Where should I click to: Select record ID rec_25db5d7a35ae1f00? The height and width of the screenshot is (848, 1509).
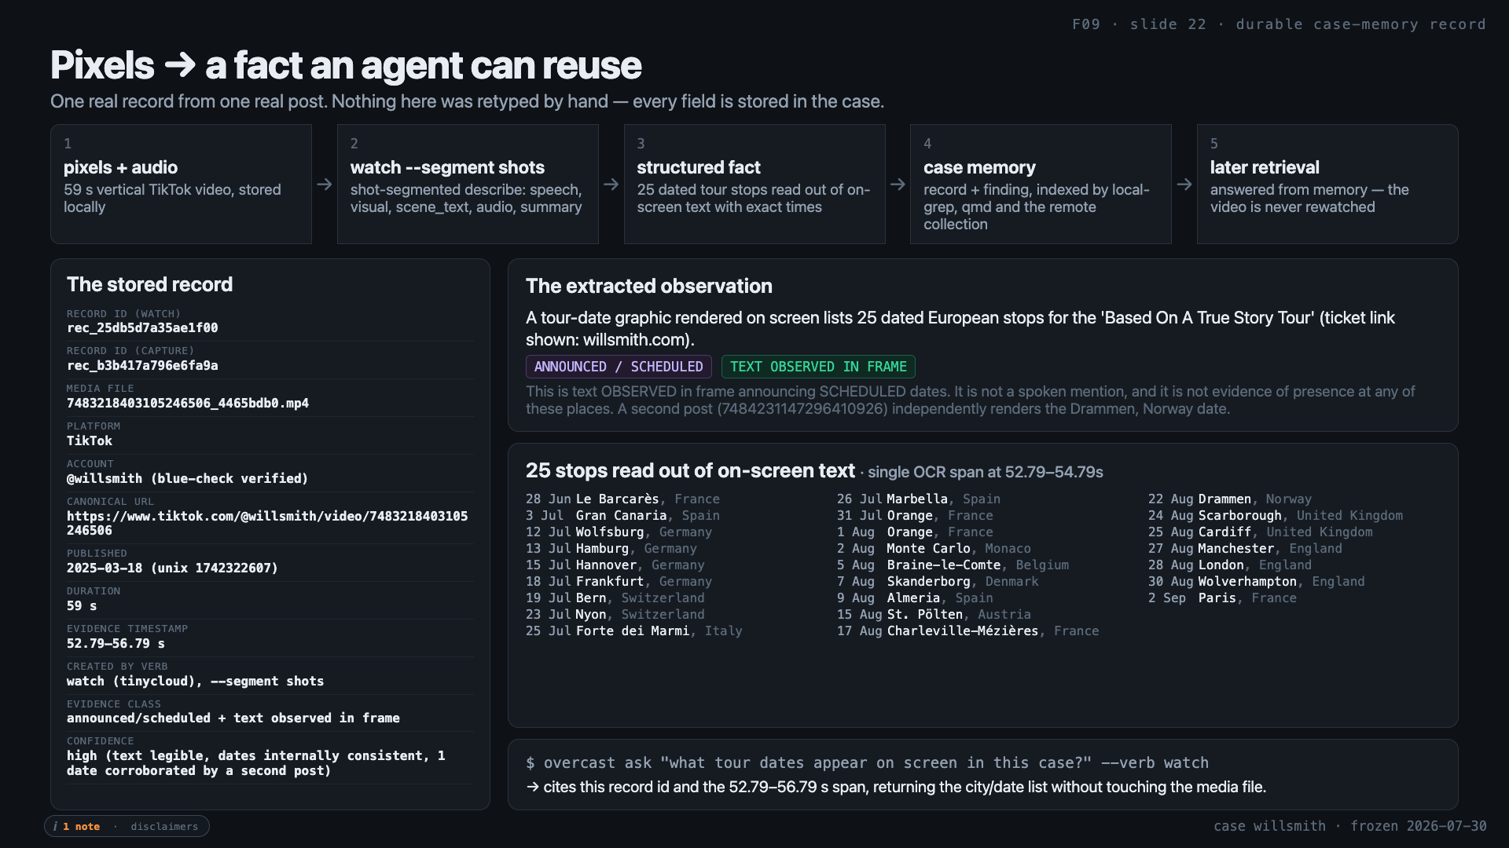[x=142, y=328]
